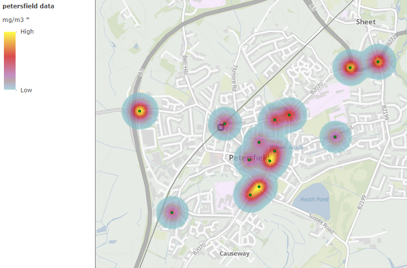Select the green point nearest the A272 label
Viewport: 407px width, 268px height.
pos(378,62)
